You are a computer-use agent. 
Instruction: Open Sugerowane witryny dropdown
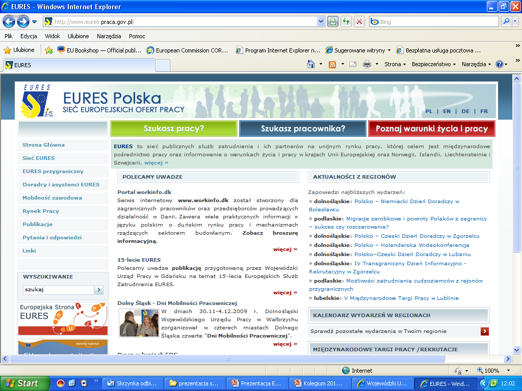(x=358, y=50)
